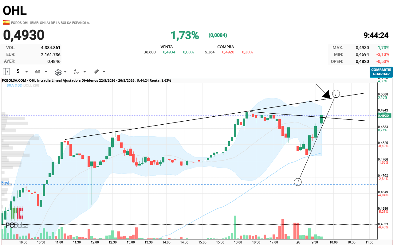Click the COMPRA volume 9.364
This screenshot has height=245, width=393.
click(x=210, y=52)
